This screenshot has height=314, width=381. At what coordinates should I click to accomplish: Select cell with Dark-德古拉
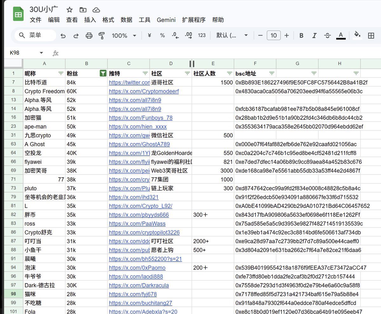click(x=44, y=285)
